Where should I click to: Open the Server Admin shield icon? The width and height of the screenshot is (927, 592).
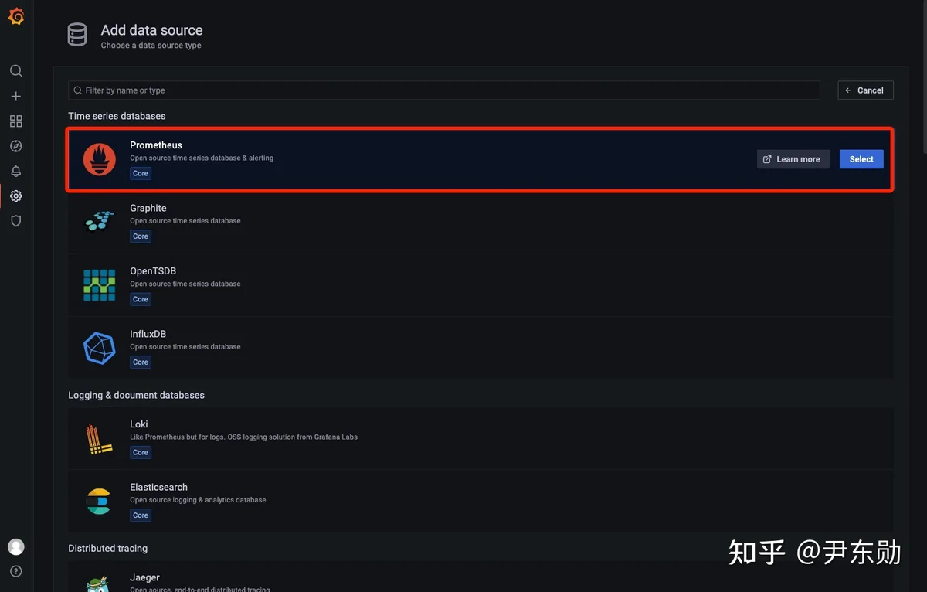pos(15,221)
